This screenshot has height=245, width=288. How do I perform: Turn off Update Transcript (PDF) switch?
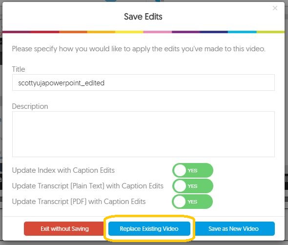point(192,202)
